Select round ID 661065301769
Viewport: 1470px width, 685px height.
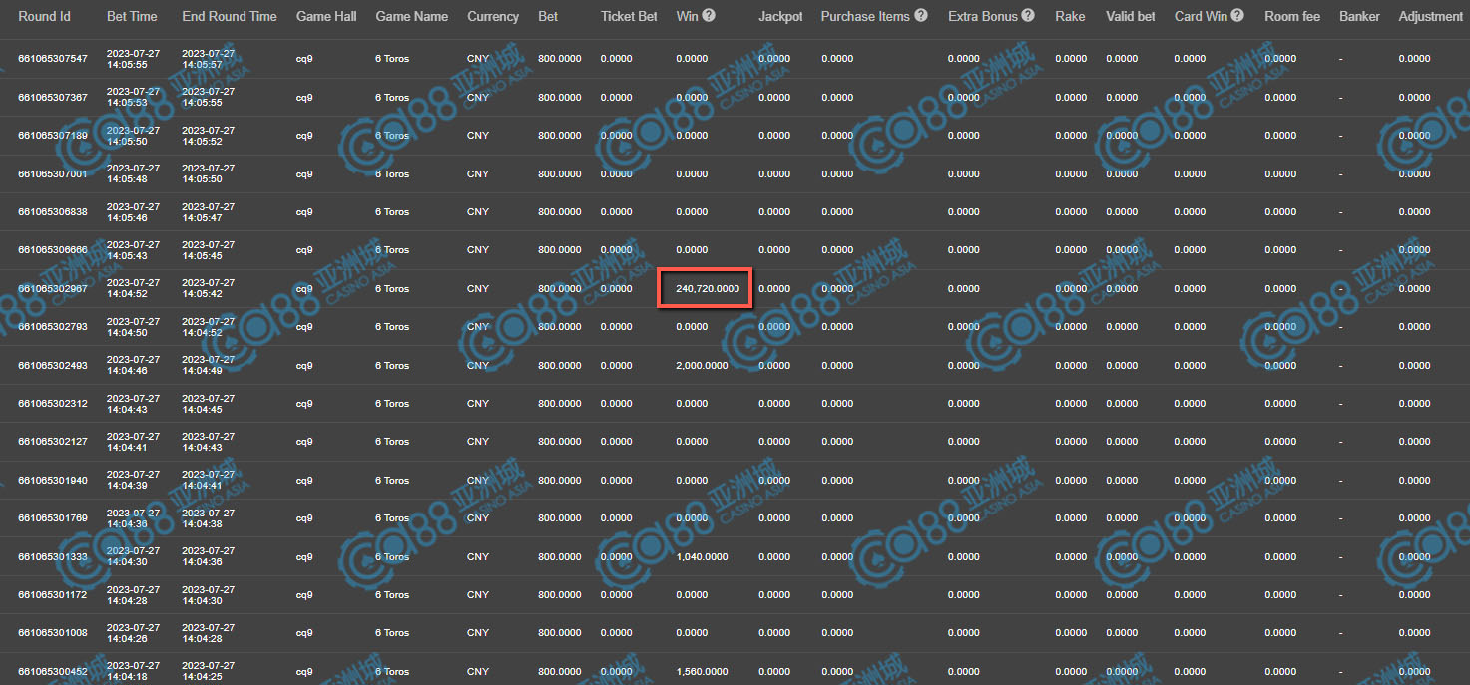pyautogui.click(x=53, y=518)
